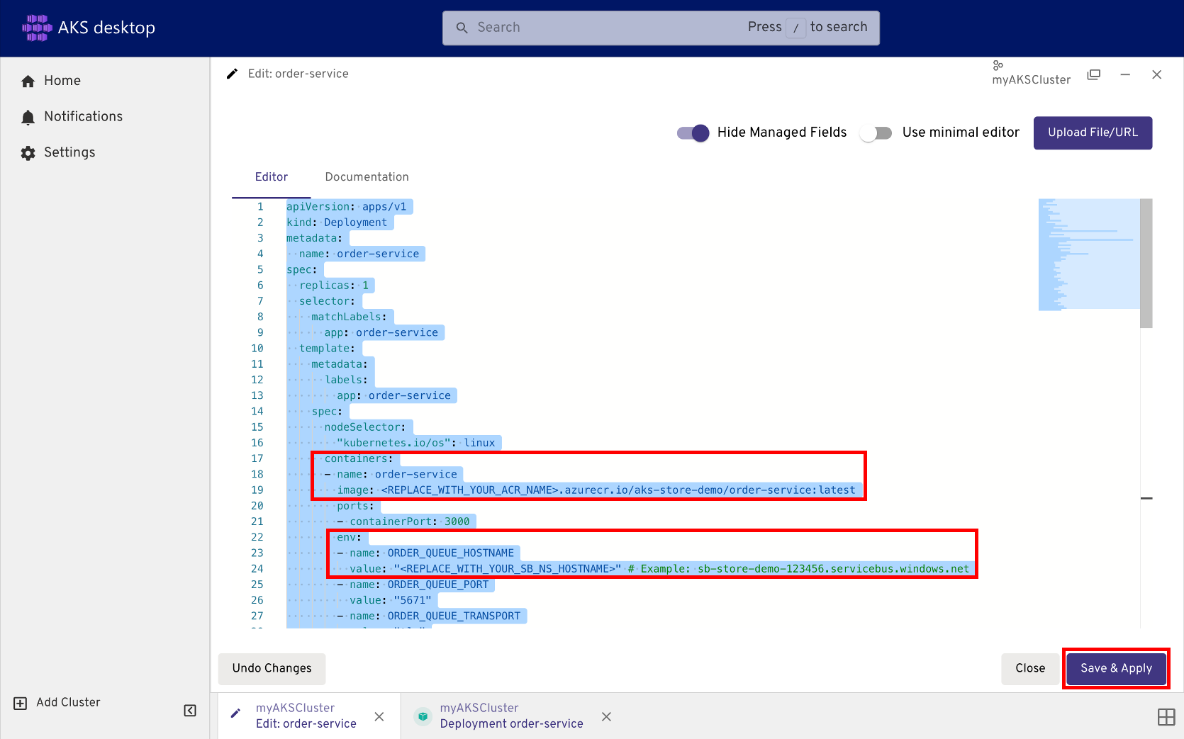
Task: Close the Edit: order-service panel
Action: 1157,74
